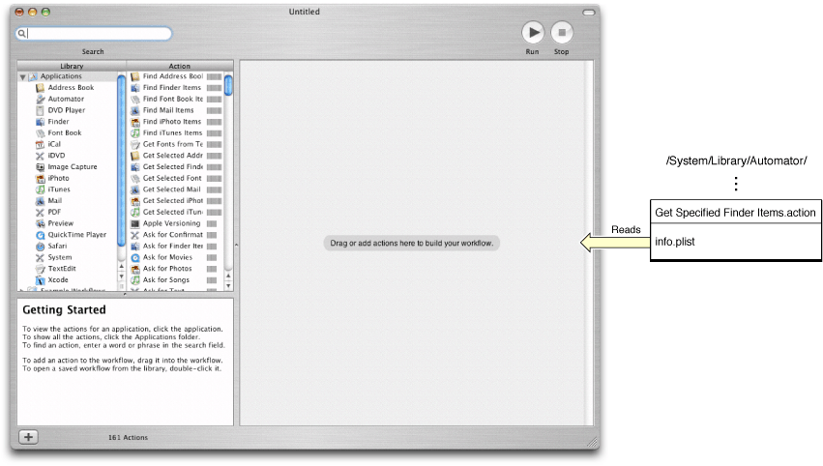The width and height of the screenshot is (823, 466).
Task: Collapse the Applications folder disclosure triangle
Action: point(22,76)
